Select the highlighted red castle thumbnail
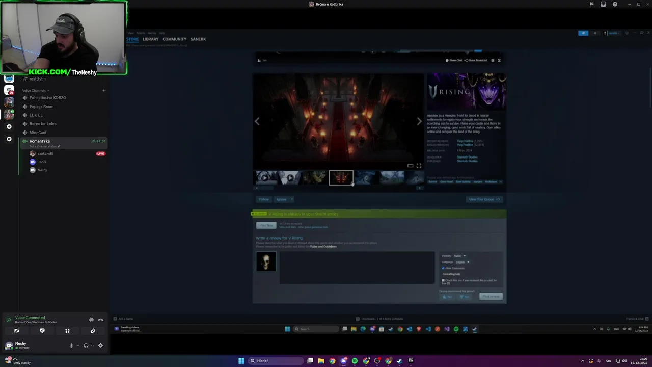652x367 pixels. (341, 177)
